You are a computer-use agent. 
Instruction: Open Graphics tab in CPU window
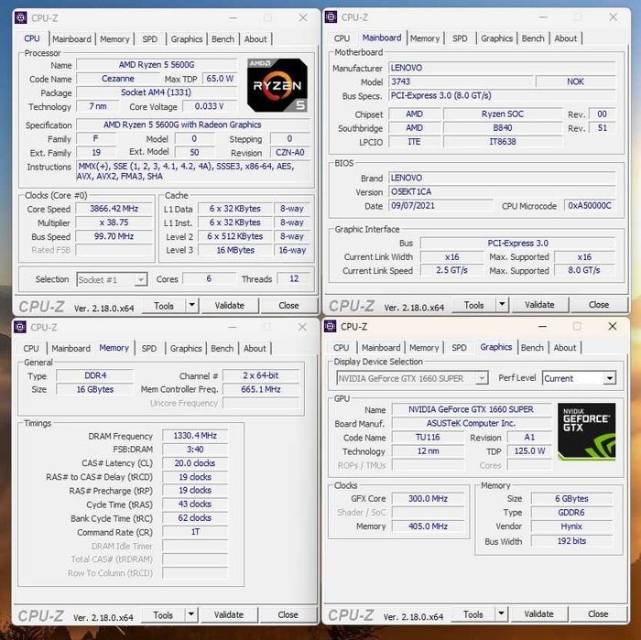point(187,39)
